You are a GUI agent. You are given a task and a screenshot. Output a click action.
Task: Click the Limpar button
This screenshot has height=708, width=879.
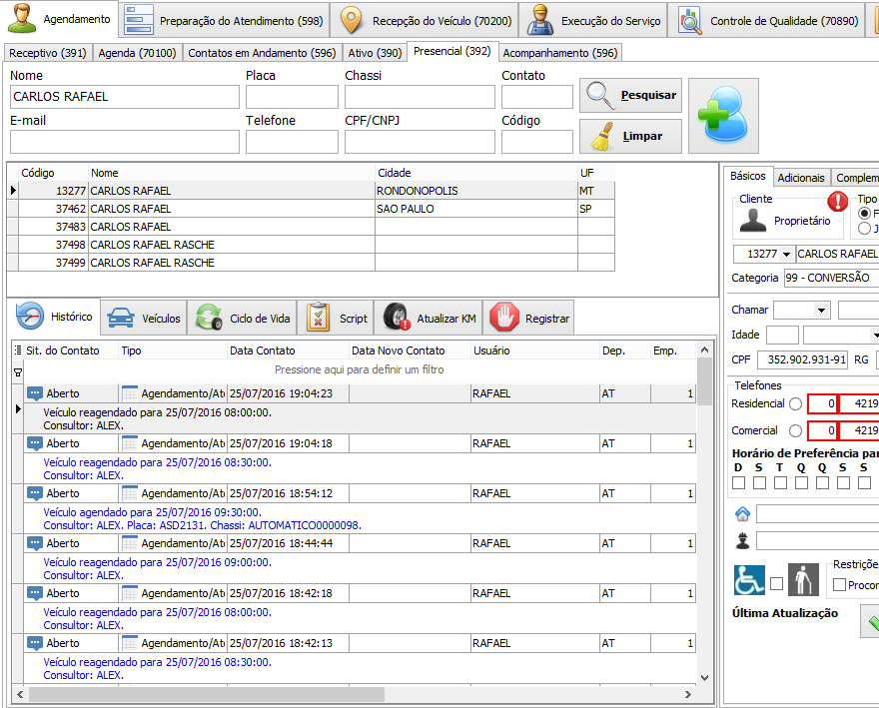point(630,136)
